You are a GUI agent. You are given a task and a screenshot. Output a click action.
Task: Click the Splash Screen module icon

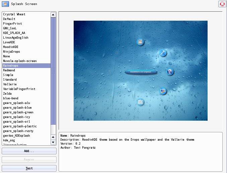pos(5,4)
